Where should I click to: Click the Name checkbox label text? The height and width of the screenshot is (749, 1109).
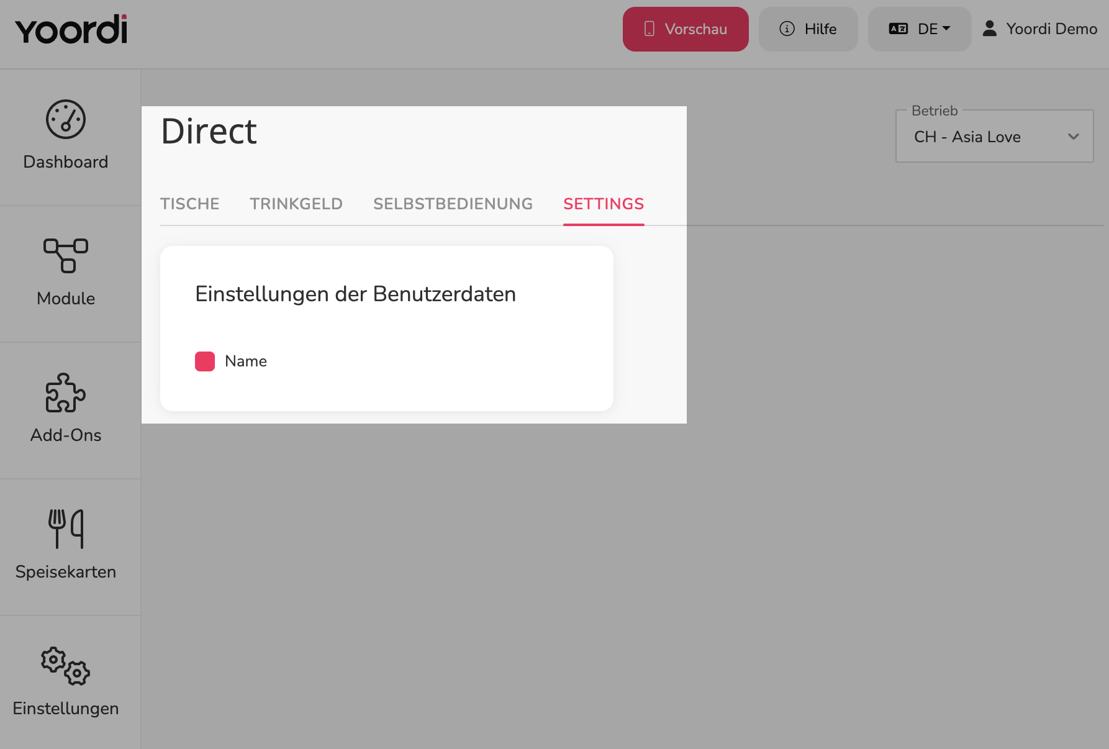(x=246, y=361)
